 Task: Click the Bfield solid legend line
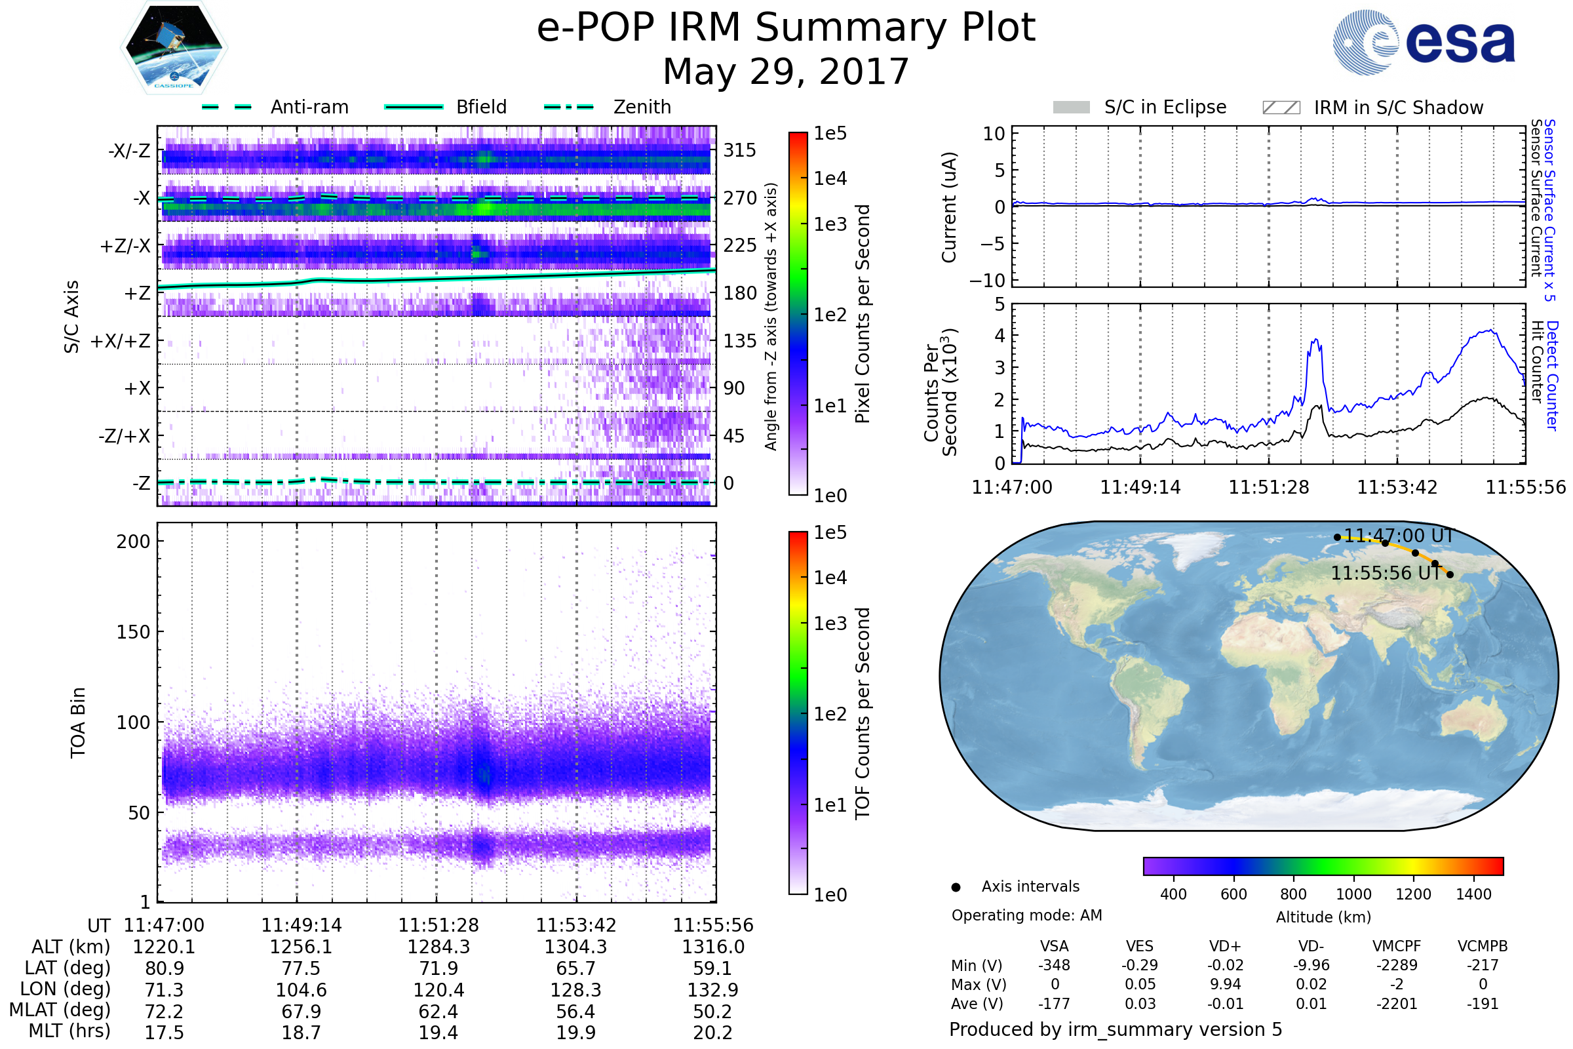point(414,107)
